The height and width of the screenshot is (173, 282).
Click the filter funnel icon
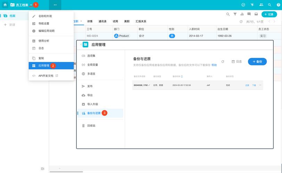[x=235, y=14]
